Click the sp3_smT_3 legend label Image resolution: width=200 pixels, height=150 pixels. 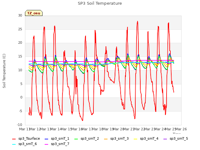tap(119, 138)
